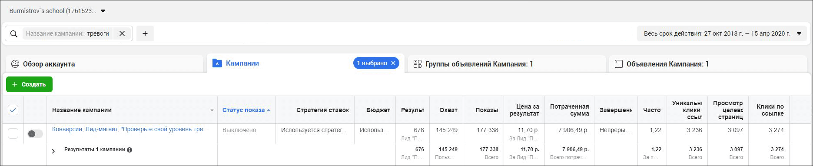Open Название кампании column dropdown arrow
This screenshot has height=166, width=813.
(x=212, y=110)
